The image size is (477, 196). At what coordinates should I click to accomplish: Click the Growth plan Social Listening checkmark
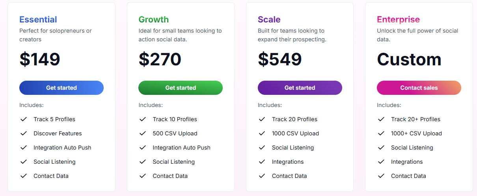pos(143,162)
